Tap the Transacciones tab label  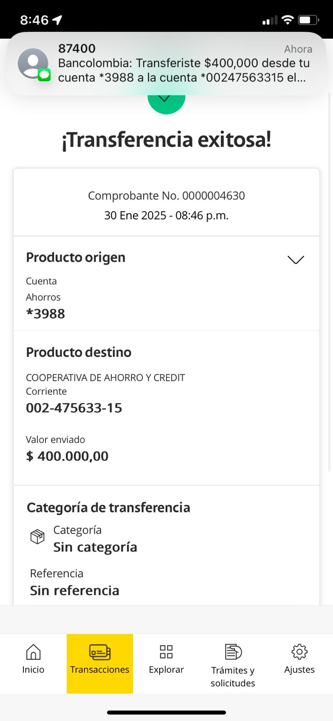point(100,670)
